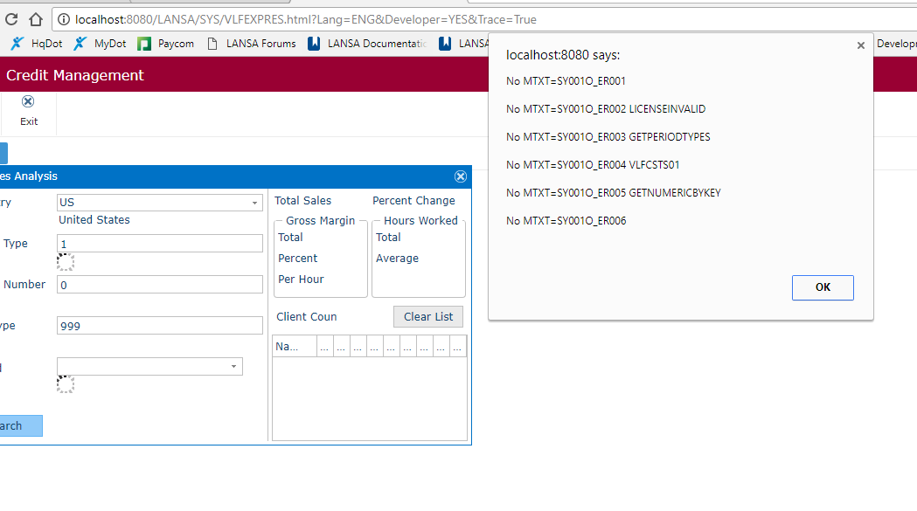Open LANSA Documentation bookmark
This screenshot has width=917, height=511.
coord(368,44)
